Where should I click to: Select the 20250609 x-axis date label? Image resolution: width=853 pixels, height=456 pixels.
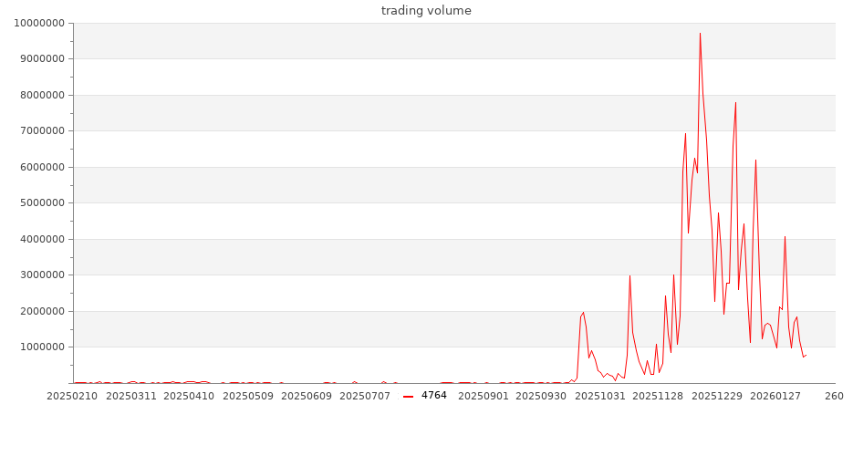[x=307, y=397]
